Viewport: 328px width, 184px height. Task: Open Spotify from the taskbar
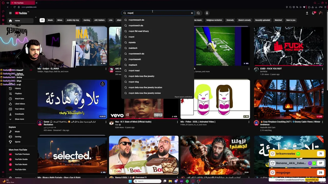click(x=187, y=181)
